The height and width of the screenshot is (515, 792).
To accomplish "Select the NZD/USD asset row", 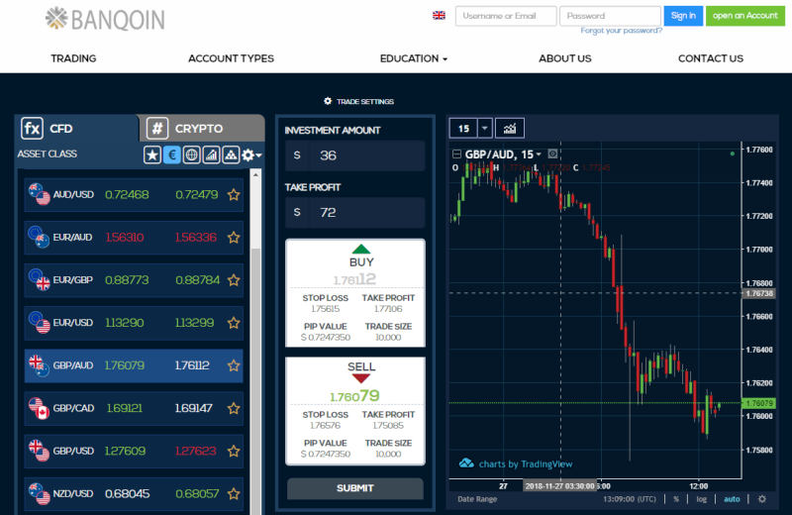I will (x=134, y=493).
